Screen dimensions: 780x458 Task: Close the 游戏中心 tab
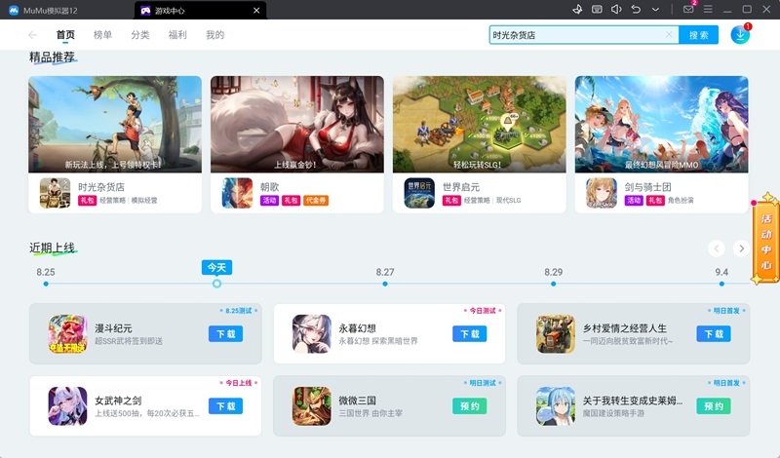point(256,10)
